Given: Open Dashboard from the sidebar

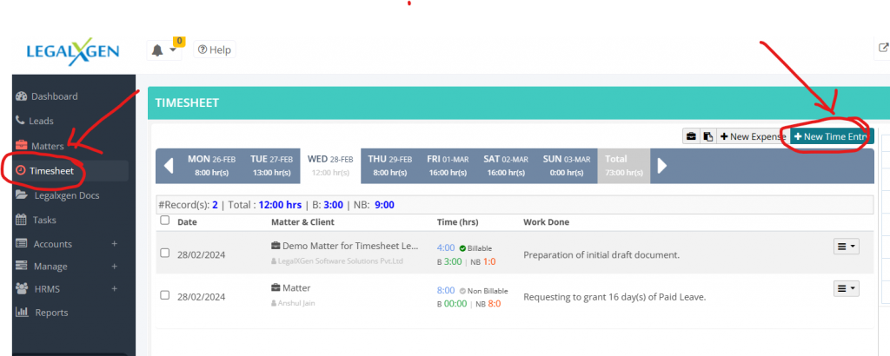Looking at the screenshot, I should [55, 96].
